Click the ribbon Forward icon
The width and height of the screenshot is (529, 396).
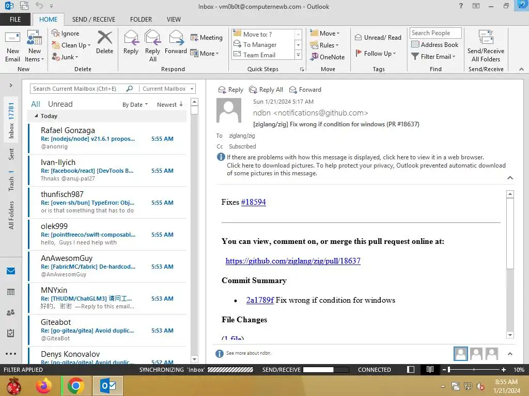tap(176, 42)
